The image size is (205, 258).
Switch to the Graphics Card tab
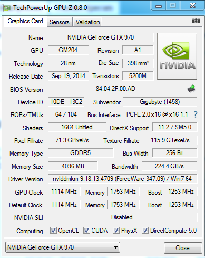point(25,21)
